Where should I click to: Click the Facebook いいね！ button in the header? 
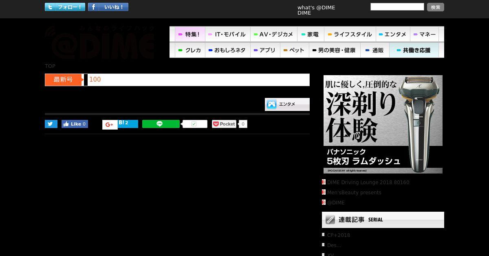pyautogui.click(x=108, y=7)
